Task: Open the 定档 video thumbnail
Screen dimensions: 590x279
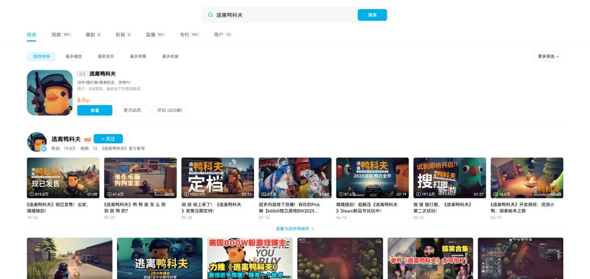Action: click(x=217, y=178)
